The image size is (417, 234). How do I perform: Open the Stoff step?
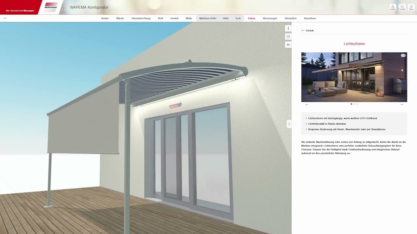[160, 18]
